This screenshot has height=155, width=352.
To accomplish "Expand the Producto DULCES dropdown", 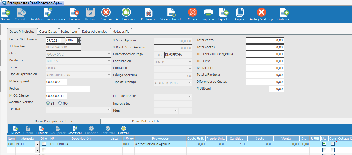I will 109,61.
